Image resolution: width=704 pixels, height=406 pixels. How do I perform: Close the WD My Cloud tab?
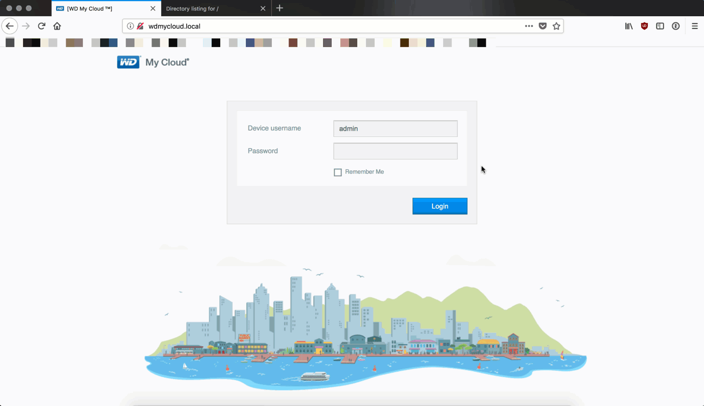point(153,9)
